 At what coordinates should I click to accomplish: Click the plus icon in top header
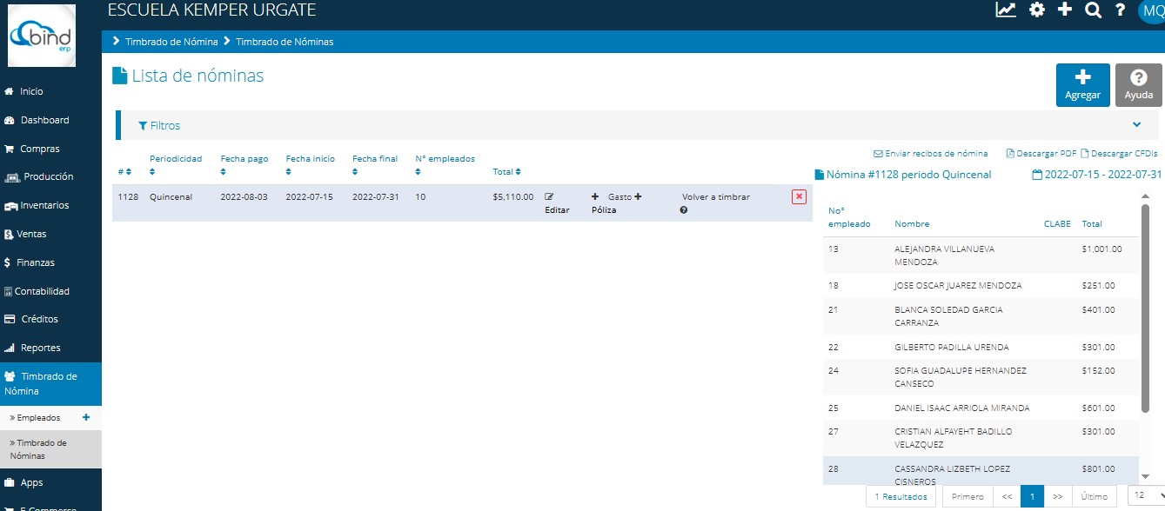click(x=1064, y=10)
